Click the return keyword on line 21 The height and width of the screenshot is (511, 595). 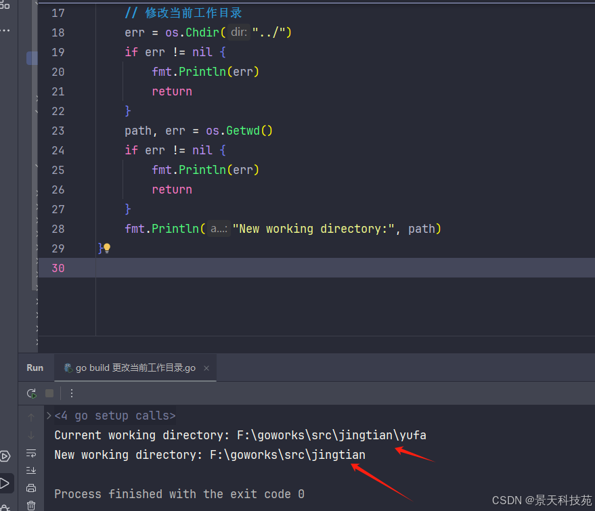172,91
